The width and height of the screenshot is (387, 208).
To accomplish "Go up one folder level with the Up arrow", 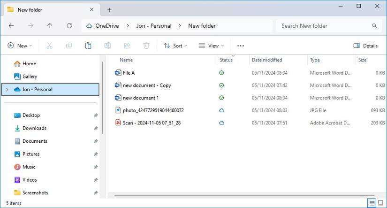I will point(50,26).
